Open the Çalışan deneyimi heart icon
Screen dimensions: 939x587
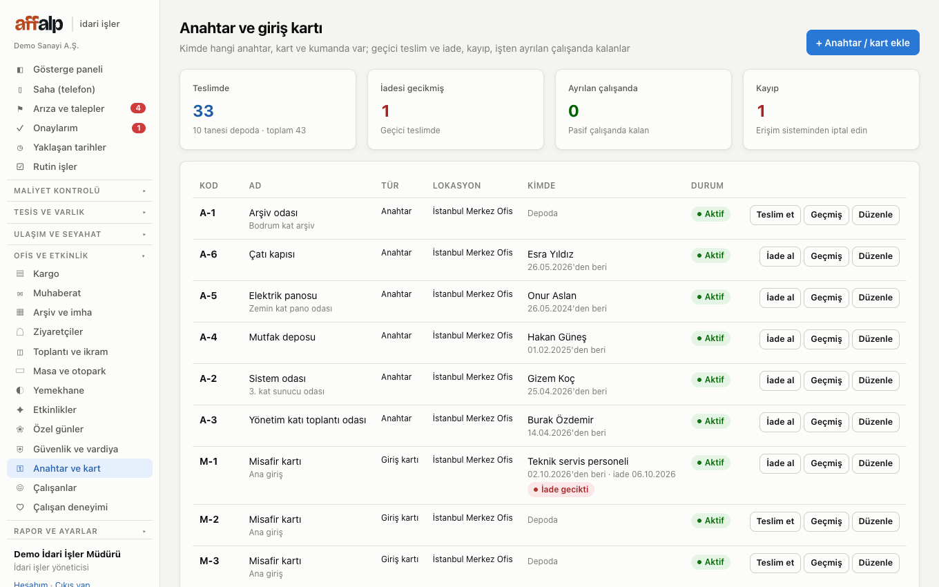(20, 507)
